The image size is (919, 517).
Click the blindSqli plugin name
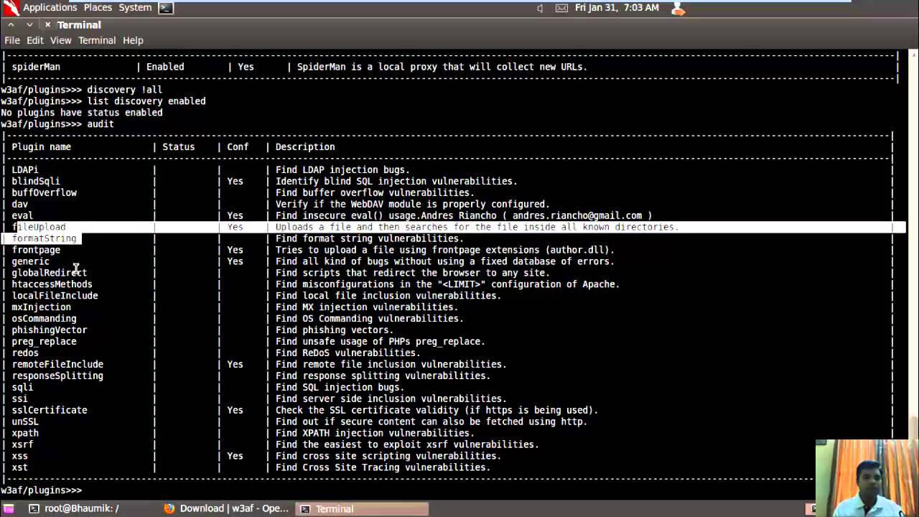point(36,181)
